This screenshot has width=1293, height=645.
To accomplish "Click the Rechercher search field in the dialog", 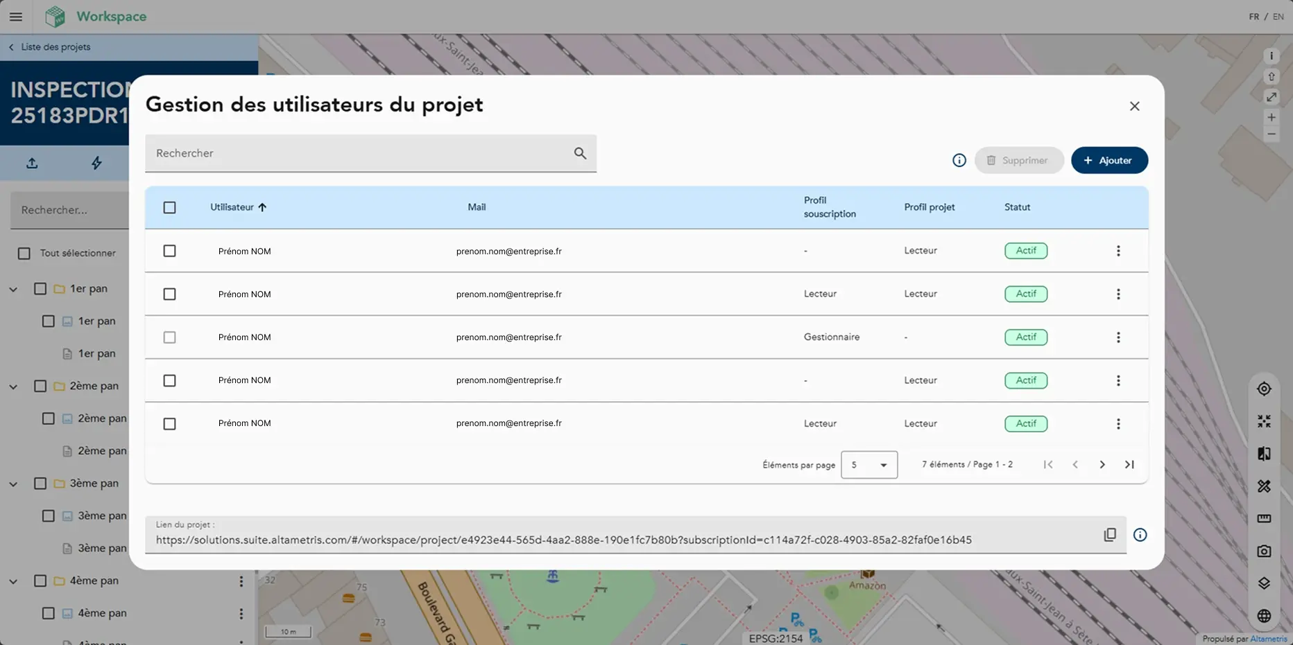I will [361, 153].
